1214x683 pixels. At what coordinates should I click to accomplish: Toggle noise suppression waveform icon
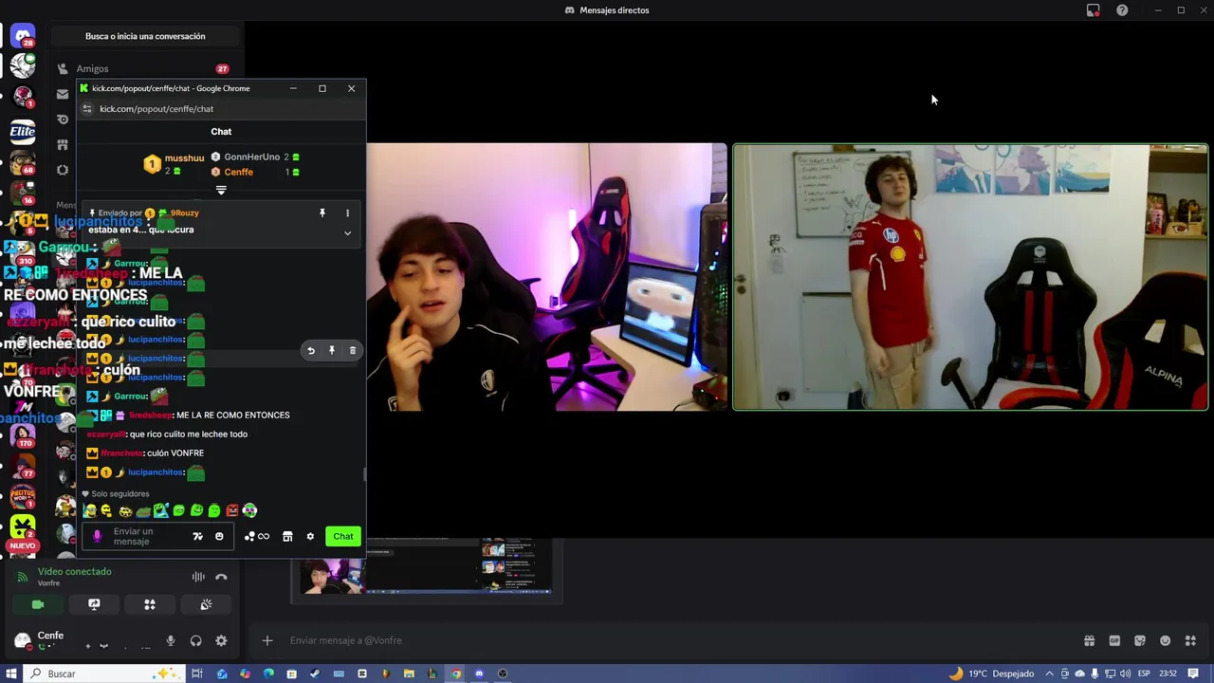click(x=198, y=577)
